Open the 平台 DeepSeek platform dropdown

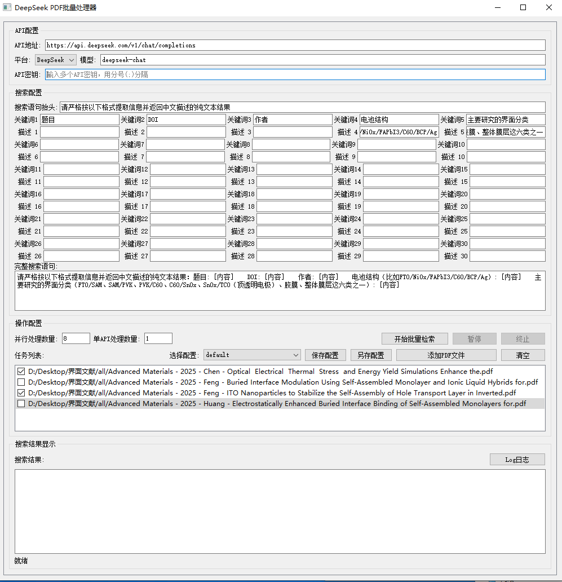(x=55, y=60)
